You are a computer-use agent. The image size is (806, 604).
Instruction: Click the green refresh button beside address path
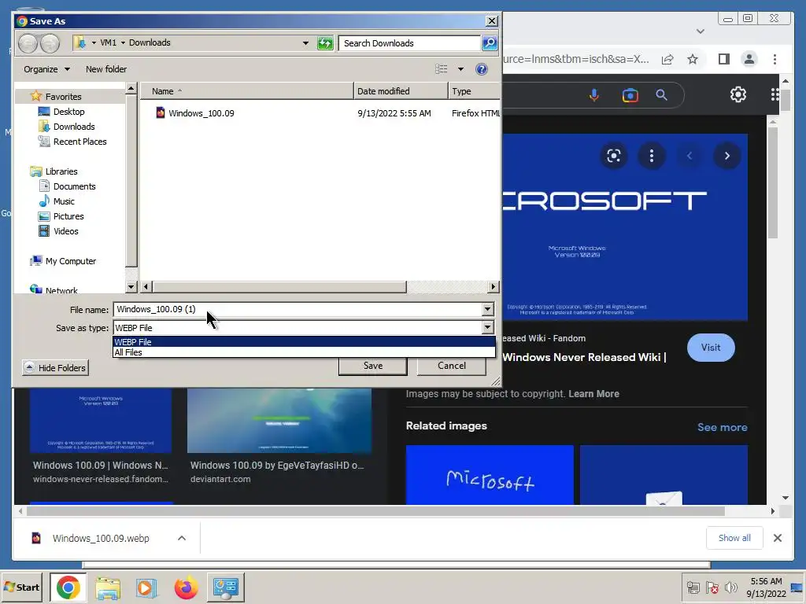pos(325,43)
